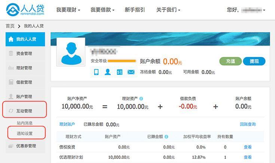This screenshot has width=275, height=163.
Task: Open the 我要借款 dropdown menu
Action: [x=103, y=10]
